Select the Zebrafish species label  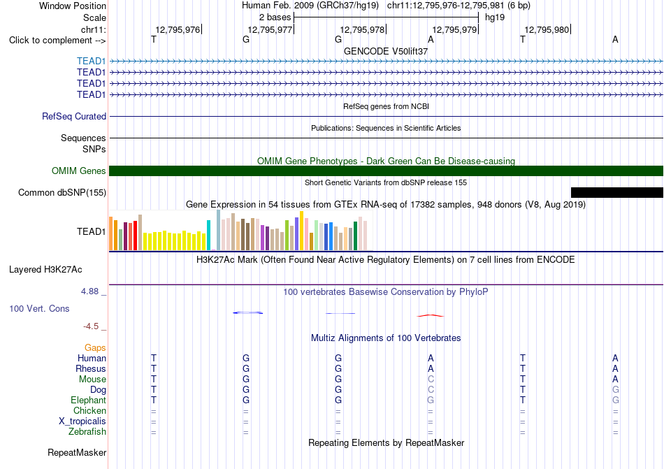pyautogui.click(x=87, y=431)
